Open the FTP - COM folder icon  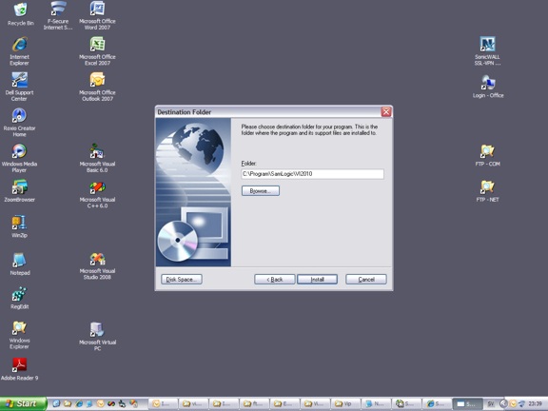pyautogui.click(x=487, y=155)
